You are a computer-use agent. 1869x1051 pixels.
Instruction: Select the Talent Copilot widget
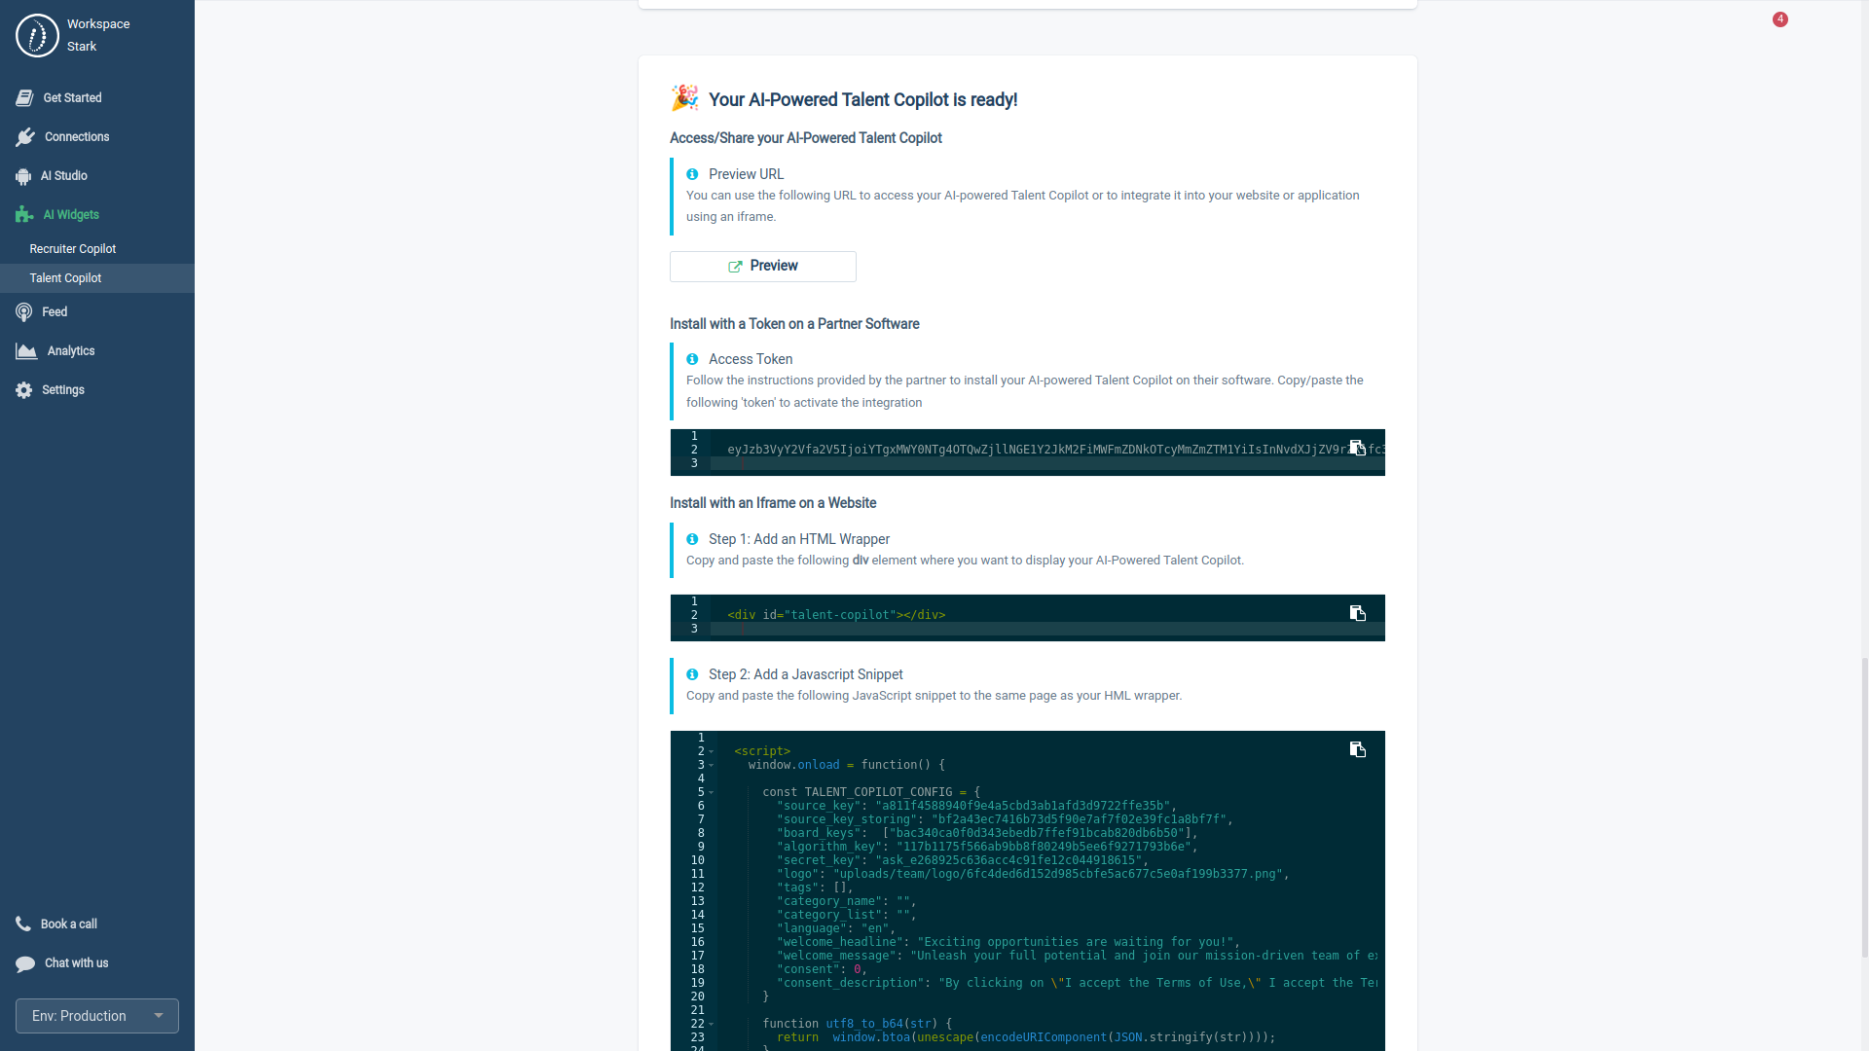pos(65,277)
